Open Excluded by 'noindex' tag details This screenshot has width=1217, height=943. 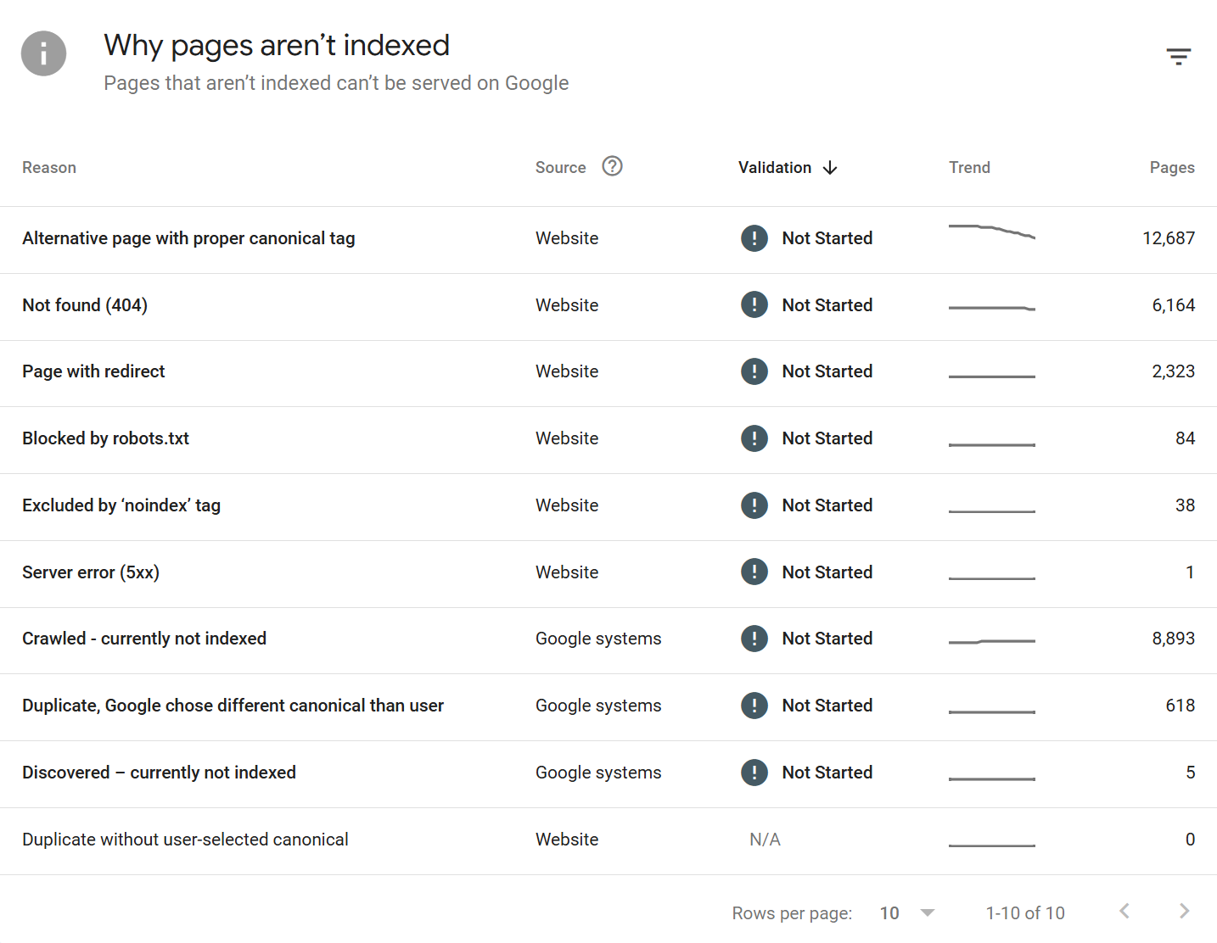tap(121, 505)
